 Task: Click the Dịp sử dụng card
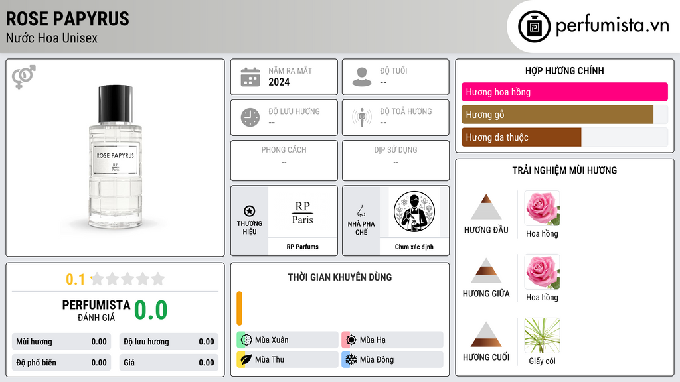[x=396, y=160]
